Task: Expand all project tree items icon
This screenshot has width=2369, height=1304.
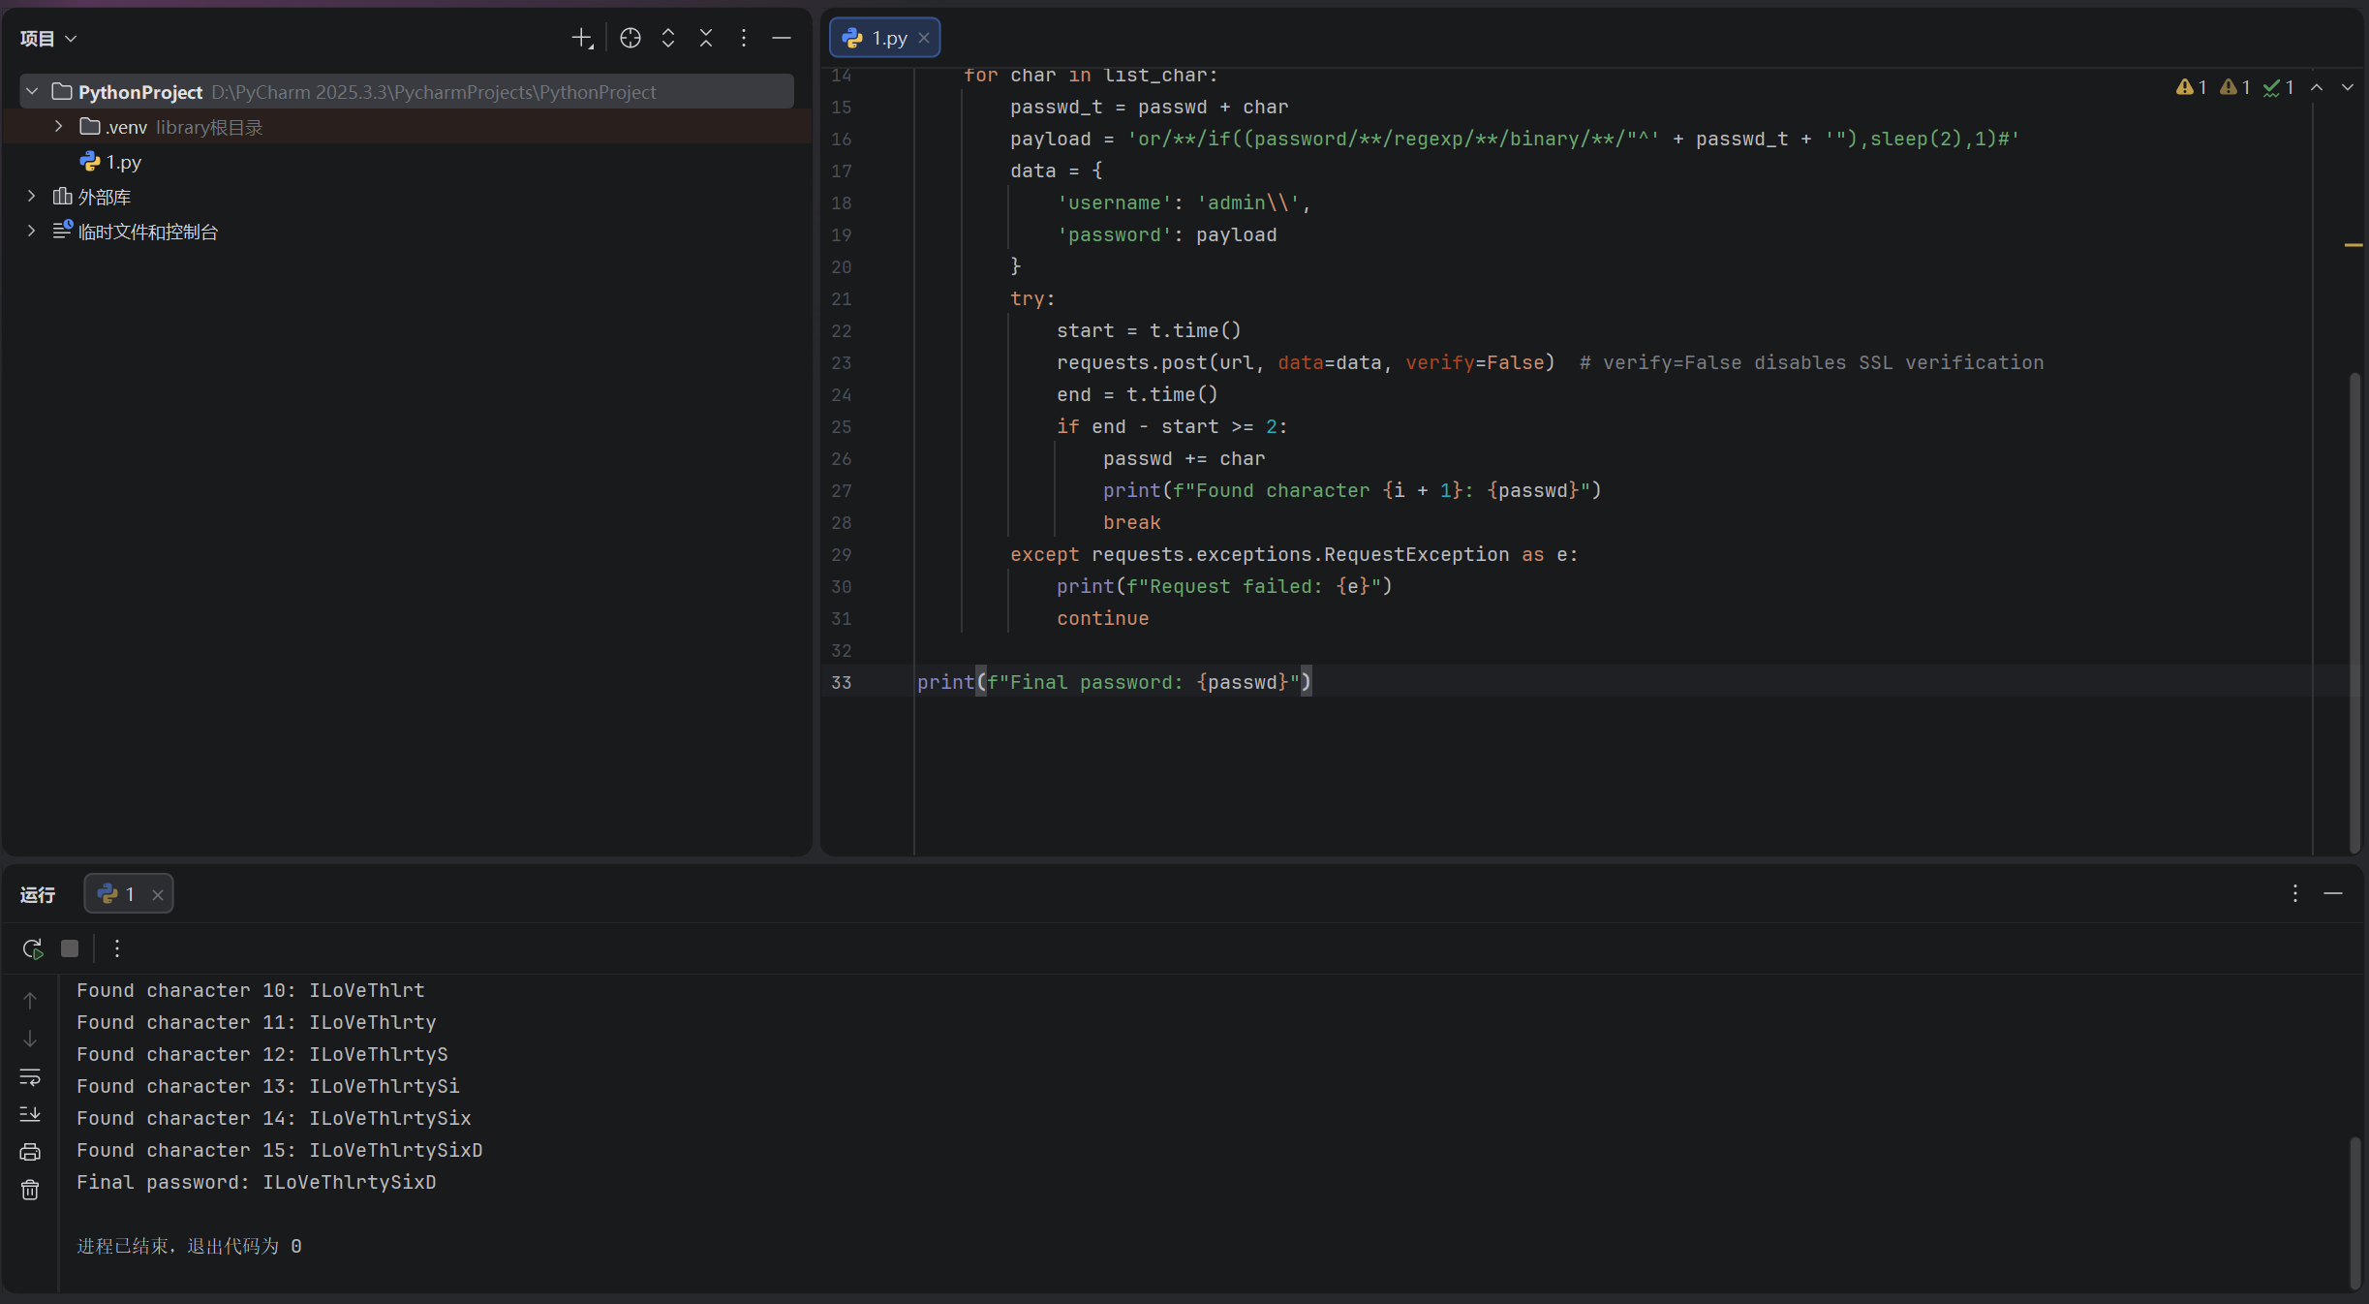Action: [668, 38]
